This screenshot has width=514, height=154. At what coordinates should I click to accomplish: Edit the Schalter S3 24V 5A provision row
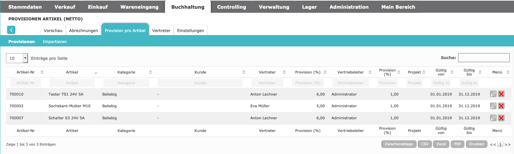493,118
